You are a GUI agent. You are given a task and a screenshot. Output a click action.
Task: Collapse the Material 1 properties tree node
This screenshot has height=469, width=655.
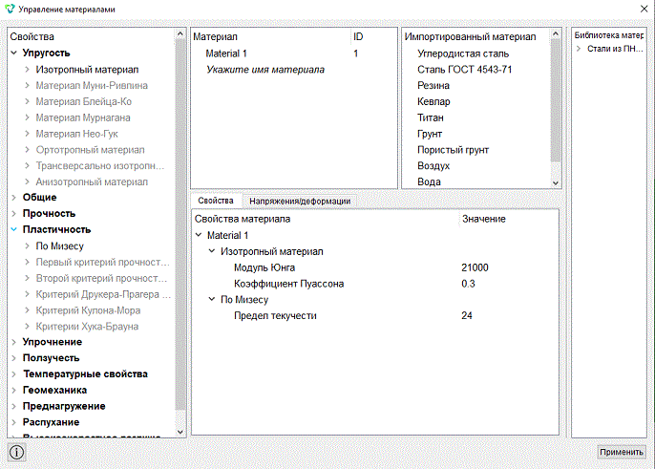coord(199,235)
